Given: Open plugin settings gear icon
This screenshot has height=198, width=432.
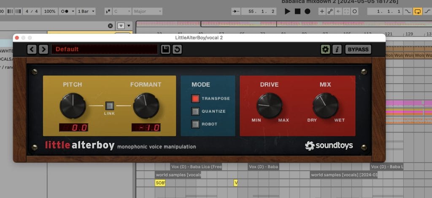Looking at the screenshot, I should coord(325,50).
